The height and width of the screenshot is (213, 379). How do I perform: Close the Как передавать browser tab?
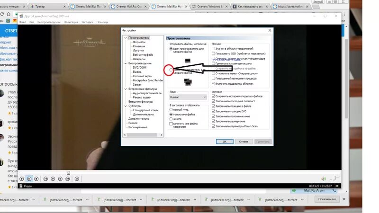tap(267, 7)
